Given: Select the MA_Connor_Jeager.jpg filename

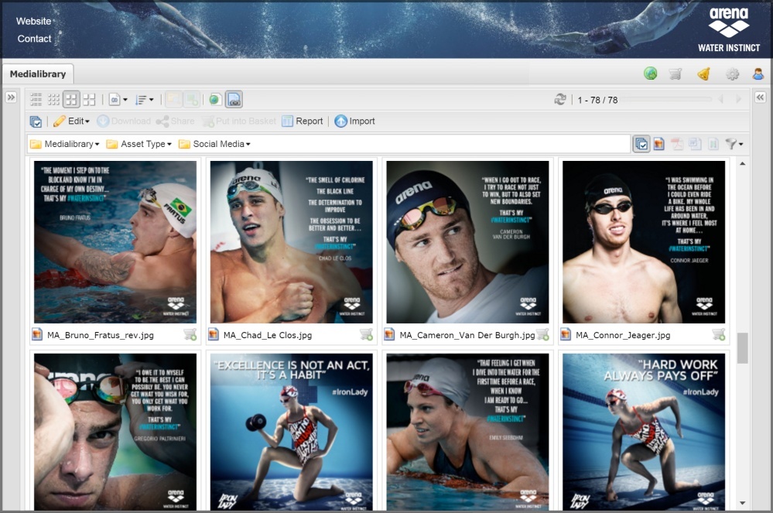Looking at the screenshot, I should coord(623,335).
